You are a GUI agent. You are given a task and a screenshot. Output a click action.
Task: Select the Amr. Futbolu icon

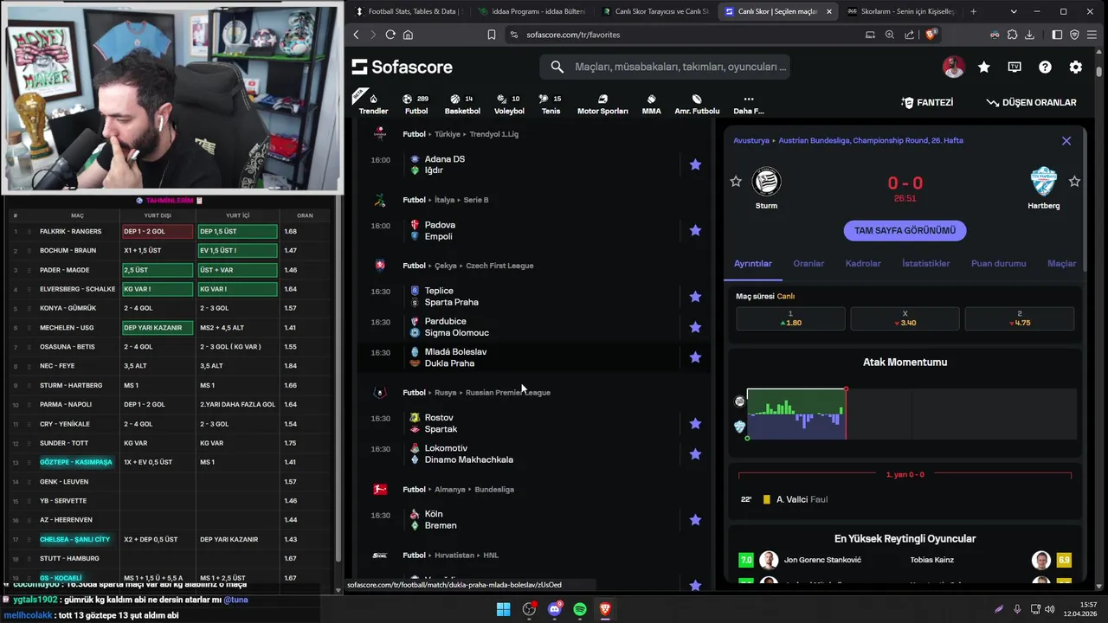697,104
